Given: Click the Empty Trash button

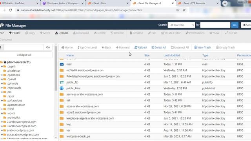Looking at the screenshot, I should 226,47.
